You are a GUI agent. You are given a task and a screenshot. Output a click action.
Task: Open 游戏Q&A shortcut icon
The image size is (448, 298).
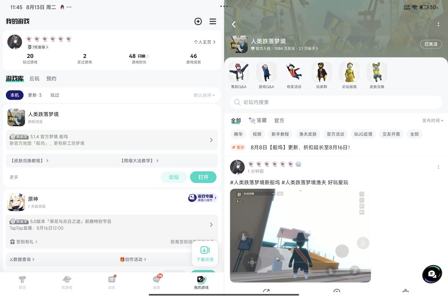[x=266, y=72]
